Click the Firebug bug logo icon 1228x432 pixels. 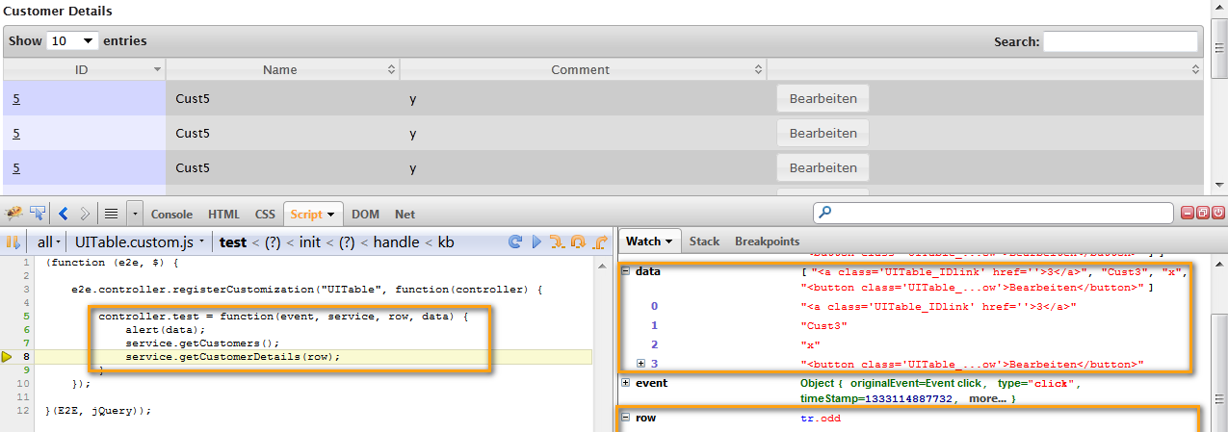coord(14,214)
